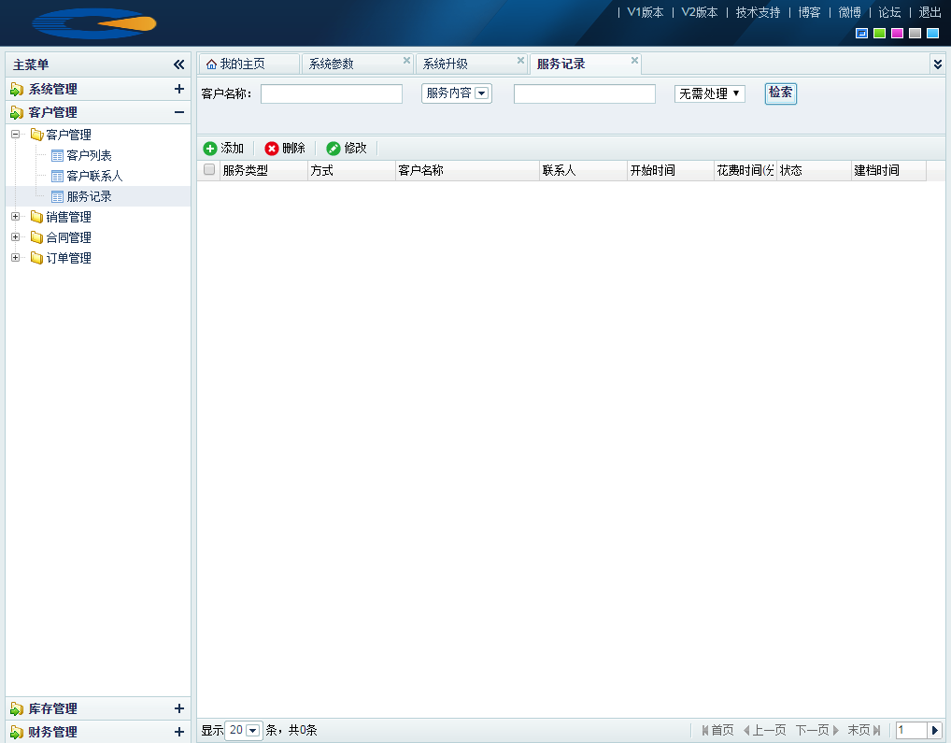Click the green Add (添加) icon
This screenshot has height=743, width=951.
click(210, 149)
